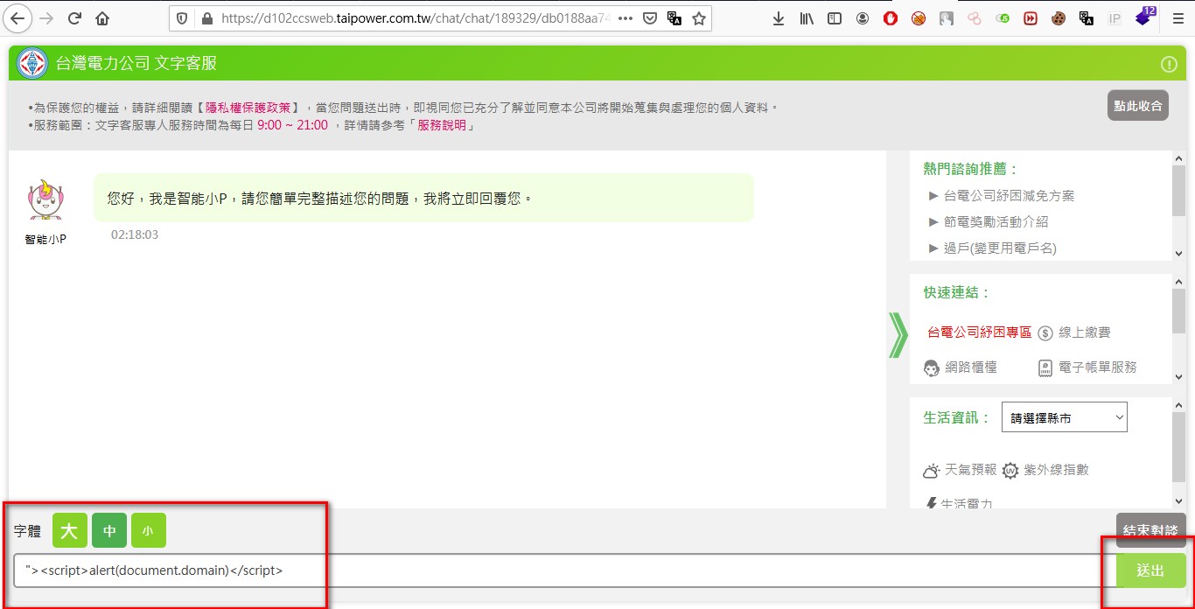Open the IP extension icon
Viewport: 1195px width, 609px height.
coord(1115,18)
